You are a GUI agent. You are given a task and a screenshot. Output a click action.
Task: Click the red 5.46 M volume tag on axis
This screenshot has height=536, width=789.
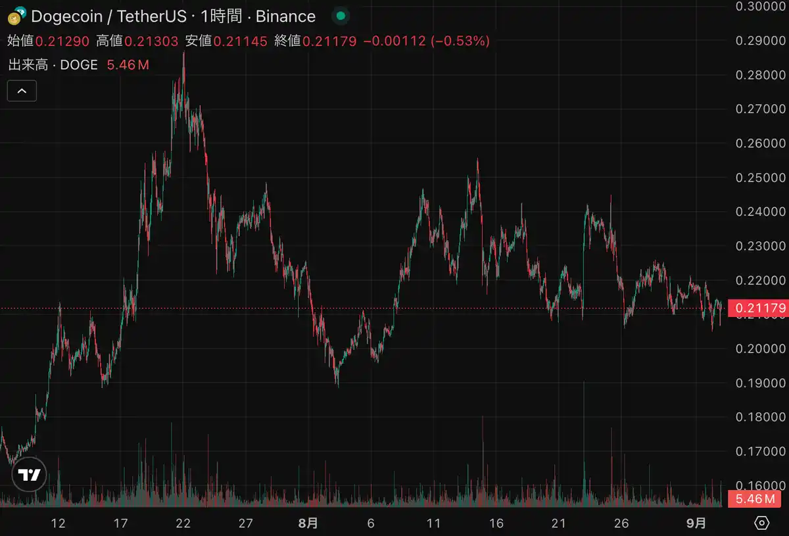pos(755,499)
